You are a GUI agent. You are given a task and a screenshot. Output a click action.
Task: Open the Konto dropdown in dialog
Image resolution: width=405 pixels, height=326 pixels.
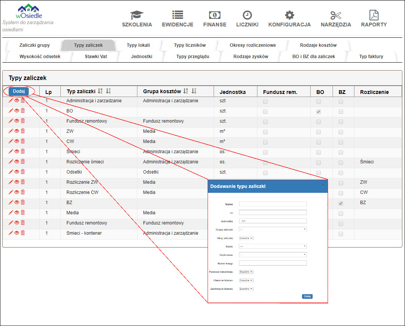point(273,246)
